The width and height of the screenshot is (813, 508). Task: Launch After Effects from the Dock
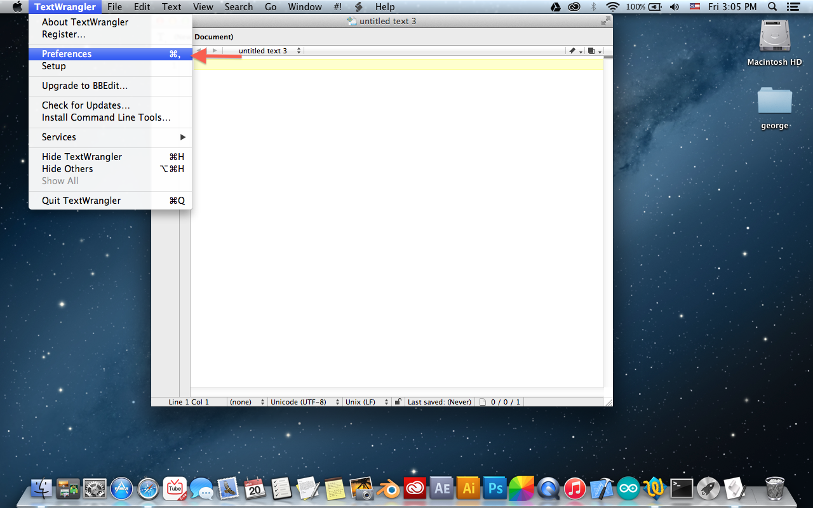coord(441,488)
